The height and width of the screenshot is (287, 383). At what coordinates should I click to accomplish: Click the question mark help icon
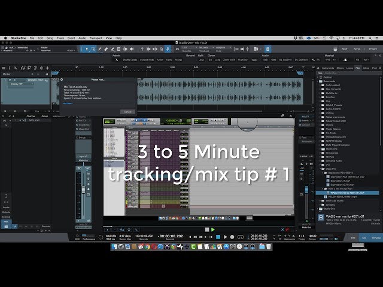pos(142,49)
